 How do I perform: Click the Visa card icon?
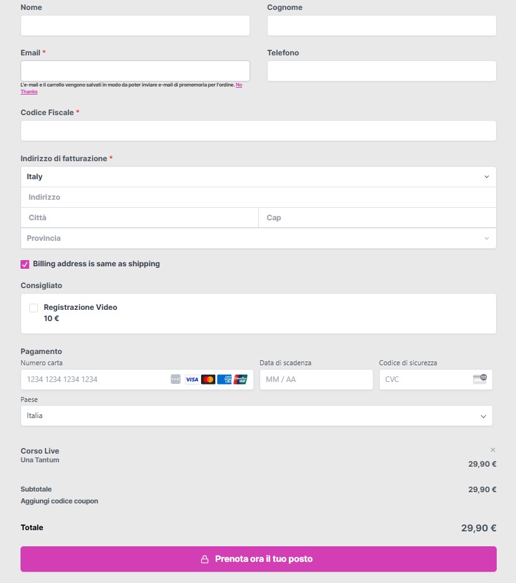point(192,380)
